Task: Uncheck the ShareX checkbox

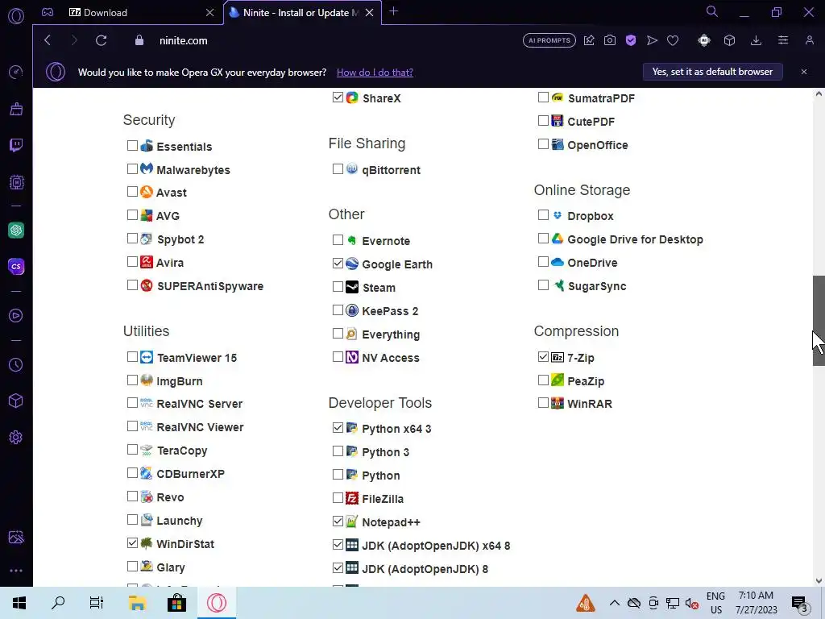Action: click(338, 98)
